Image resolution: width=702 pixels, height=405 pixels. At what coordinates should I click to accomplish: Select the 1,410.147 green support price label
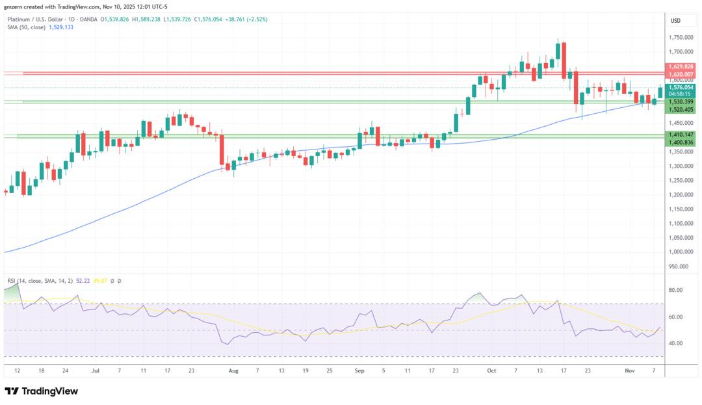click(681, 134)
